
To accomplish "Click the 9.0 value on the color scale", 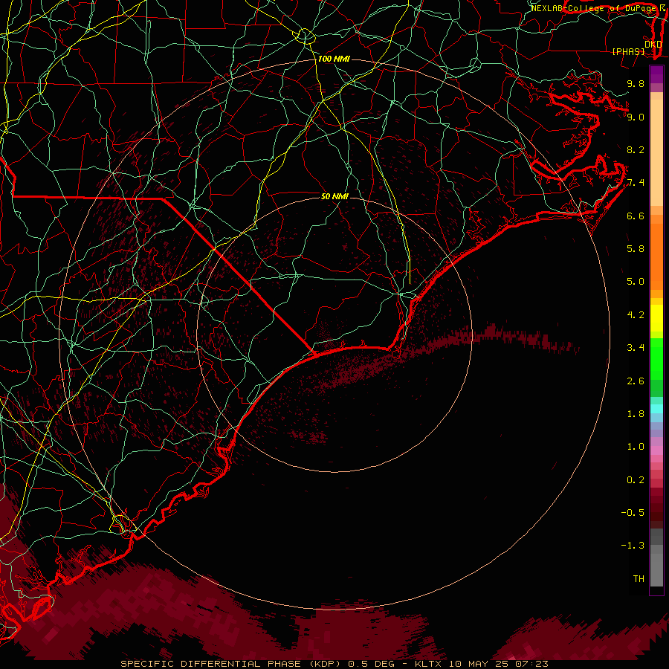I will [636, 117].
